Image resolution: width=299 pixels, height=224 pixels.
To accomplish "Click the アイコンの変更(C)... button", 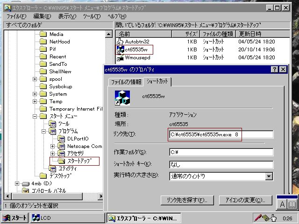I will (245, 200).
